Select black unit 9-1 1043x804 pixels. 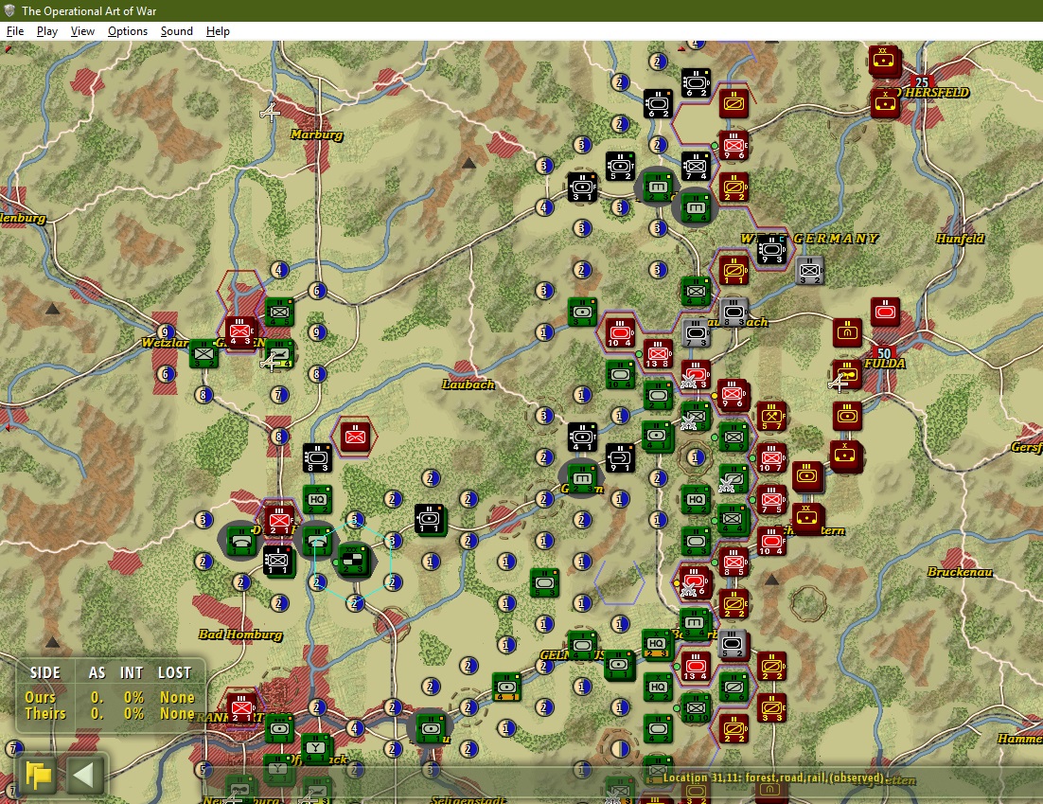click(x=620, y=458)
